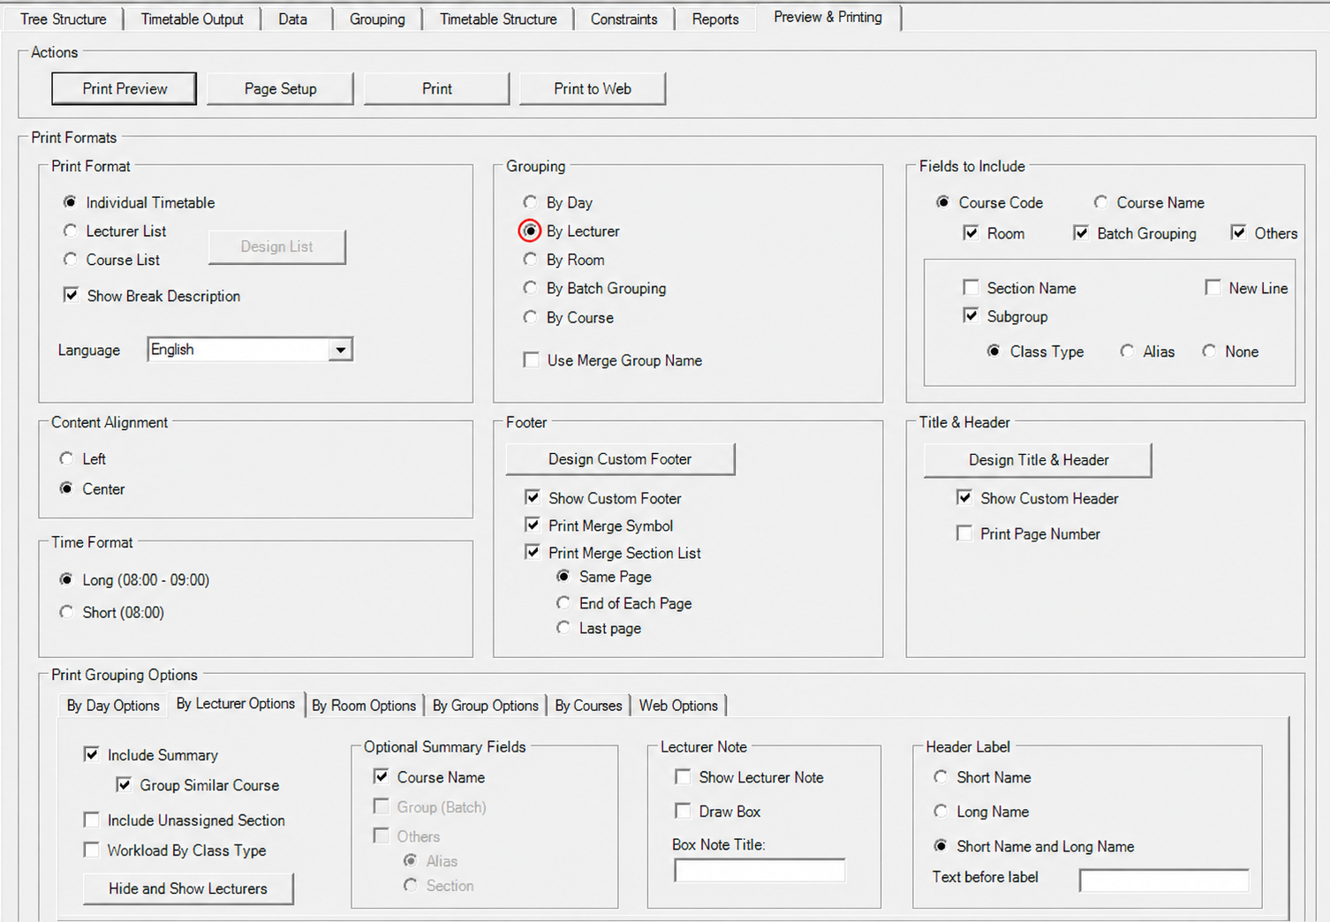Image resolution: width=1330 pixels, height=922 pixels.
Task: Select the Web Options tab
Action: [x=678, y=706]
